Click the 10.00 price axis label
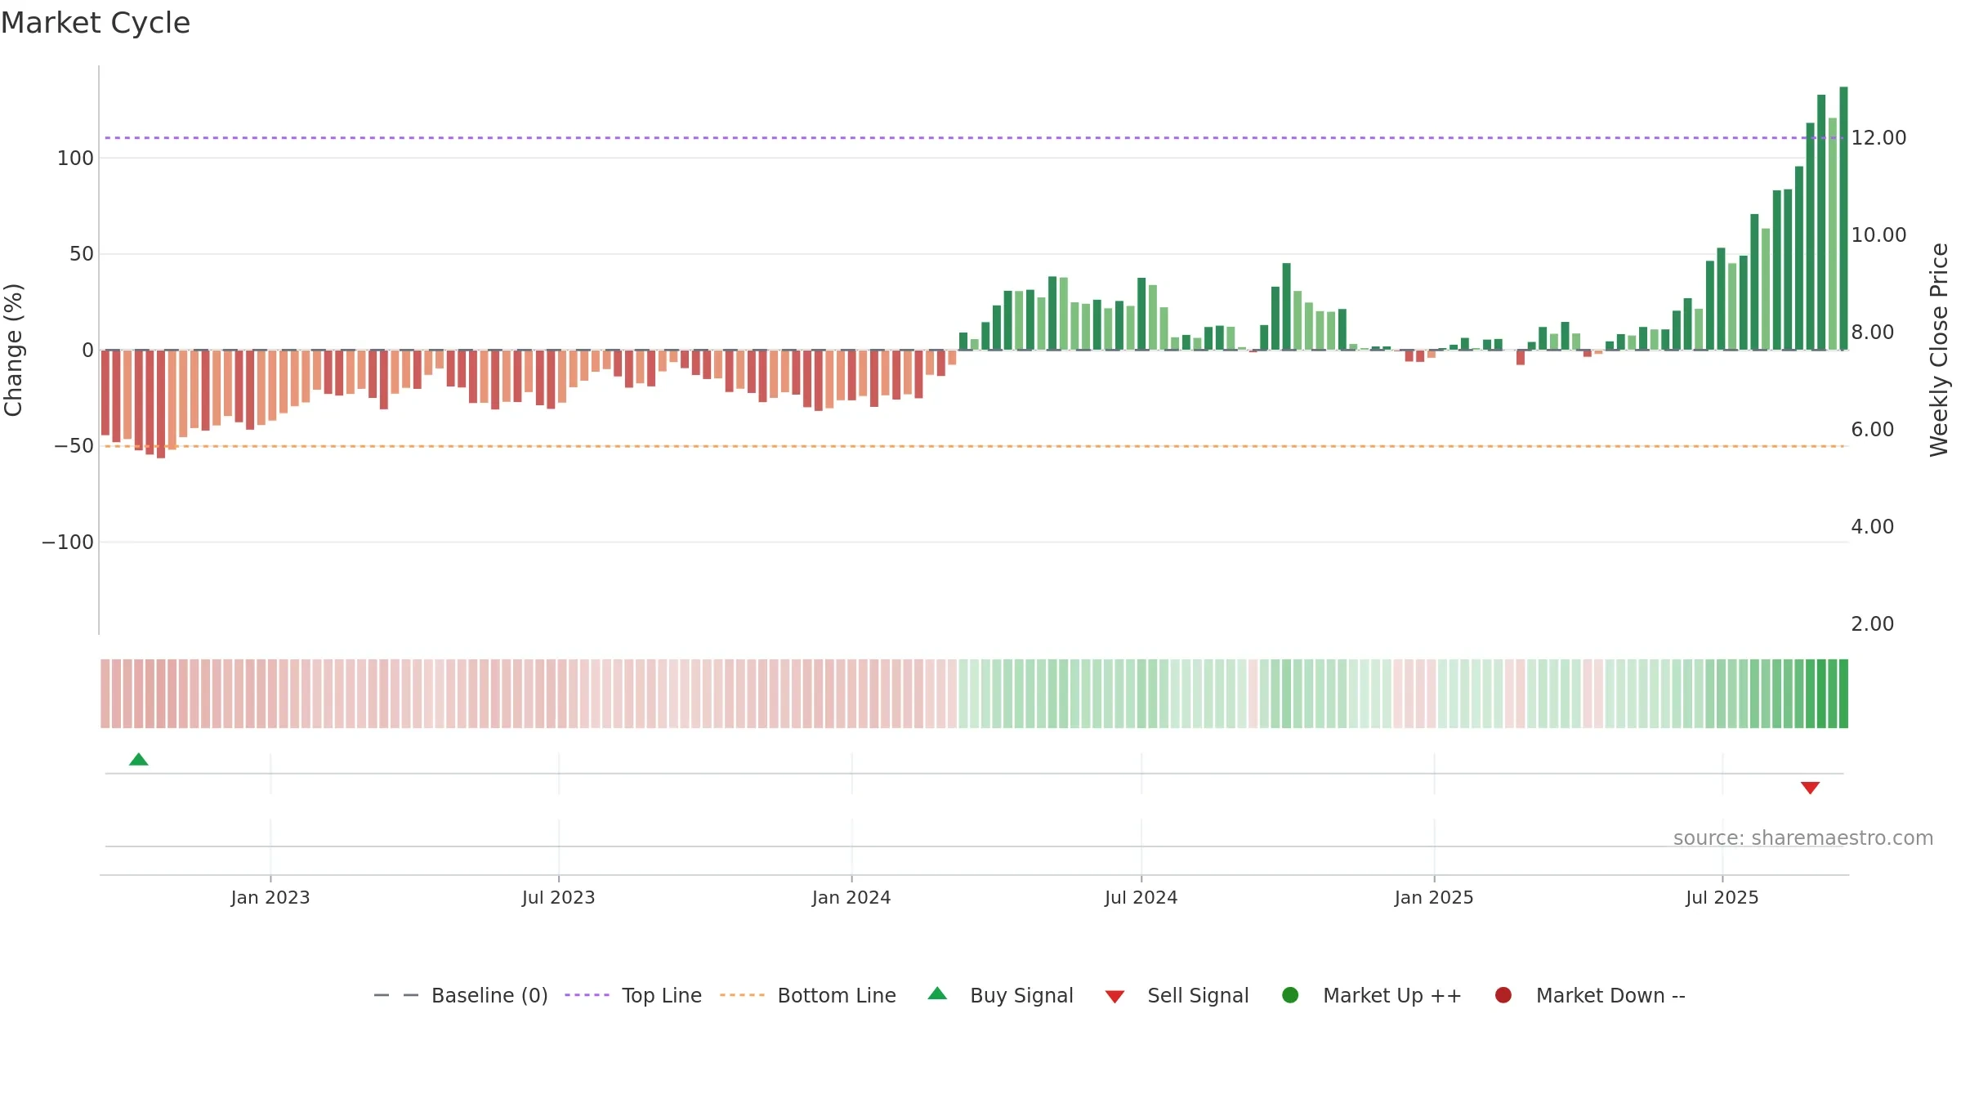 (x=1878, y=235)
